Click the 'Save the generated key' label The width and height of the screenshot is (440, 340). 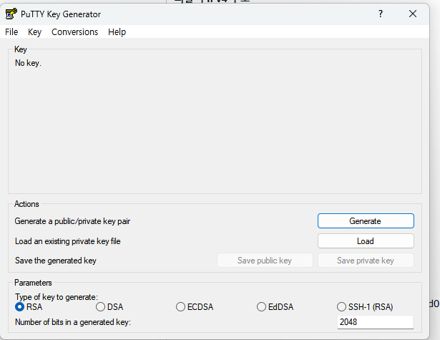pos(56,261)
